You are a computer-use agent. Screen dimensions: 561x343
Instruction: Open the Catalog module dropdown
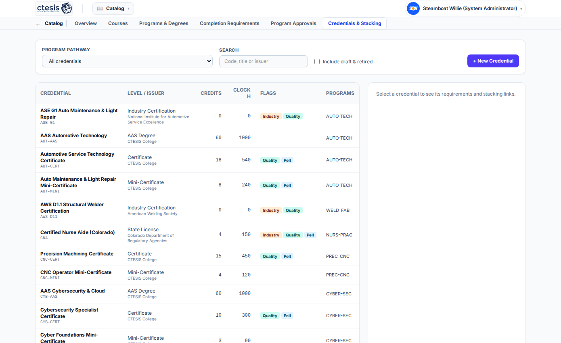click(113, 8)
